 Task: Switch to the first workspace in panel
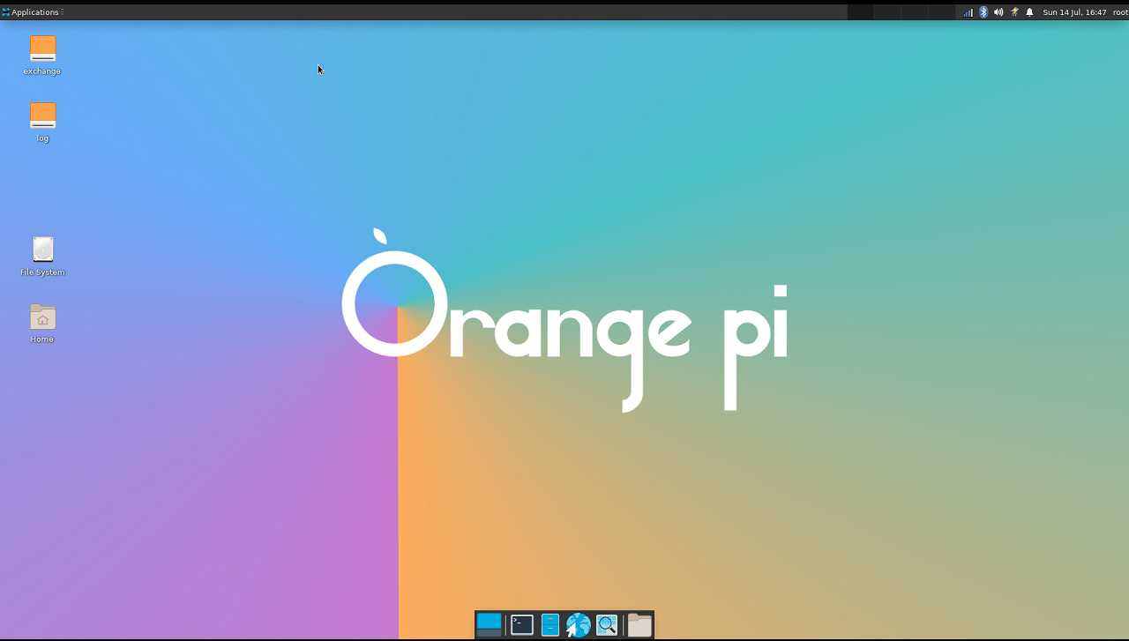click(x=861, y=12)
